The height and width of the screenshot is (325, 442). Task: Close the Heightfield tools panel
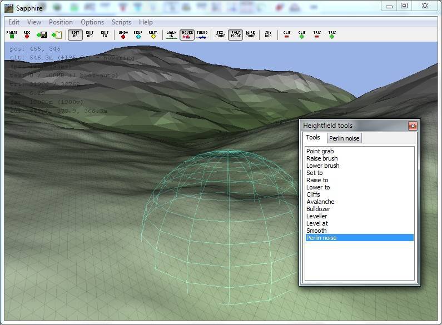(412, 126)
